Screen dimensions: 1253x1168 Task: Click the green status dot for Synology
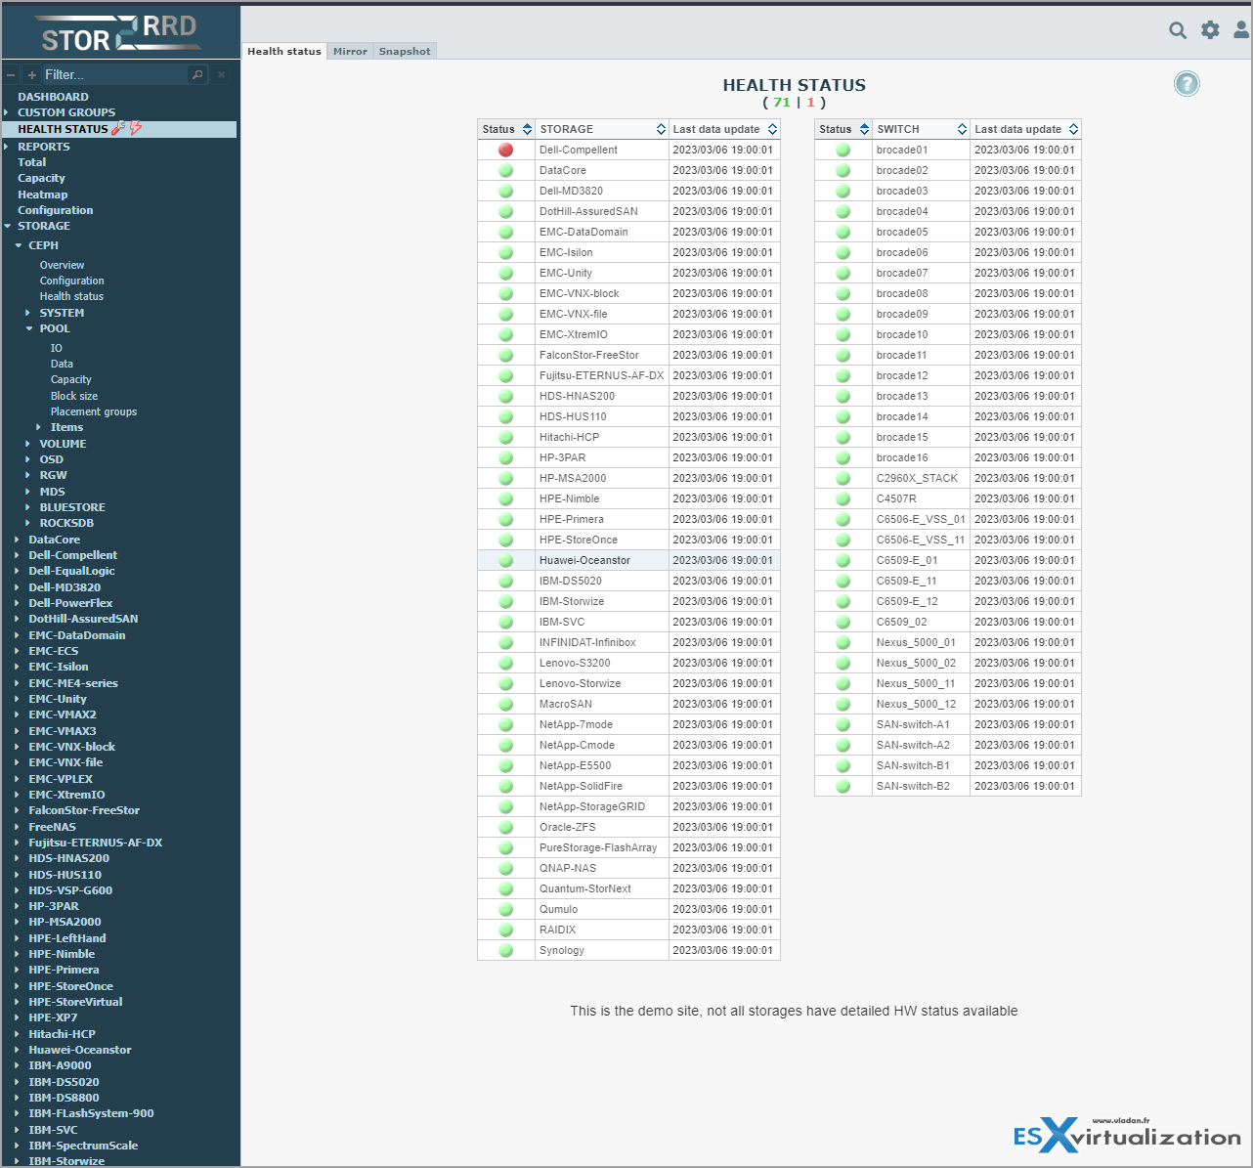505,950
